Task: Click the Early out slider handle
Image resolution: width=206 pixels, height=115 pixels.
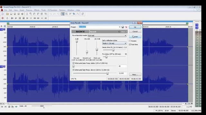Action: 97,50
